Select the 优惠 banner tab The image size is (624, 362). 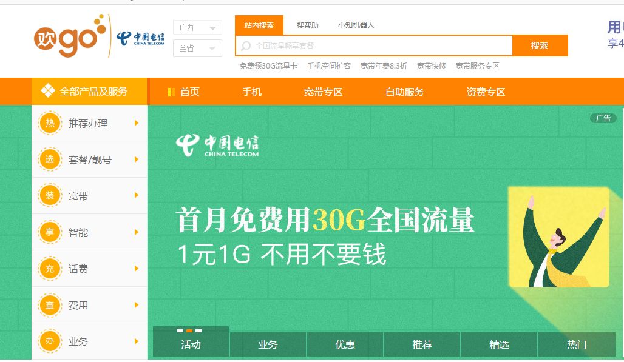pyautogui.click(x=345, y=344)
